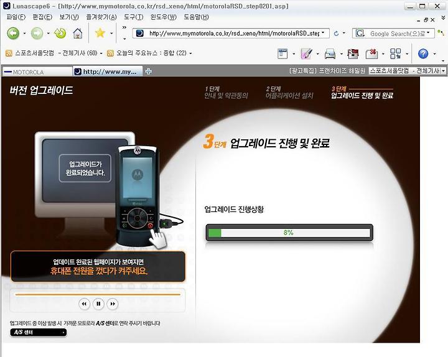Open the Favorites star dropdown arrow

(x=111, y=34)
